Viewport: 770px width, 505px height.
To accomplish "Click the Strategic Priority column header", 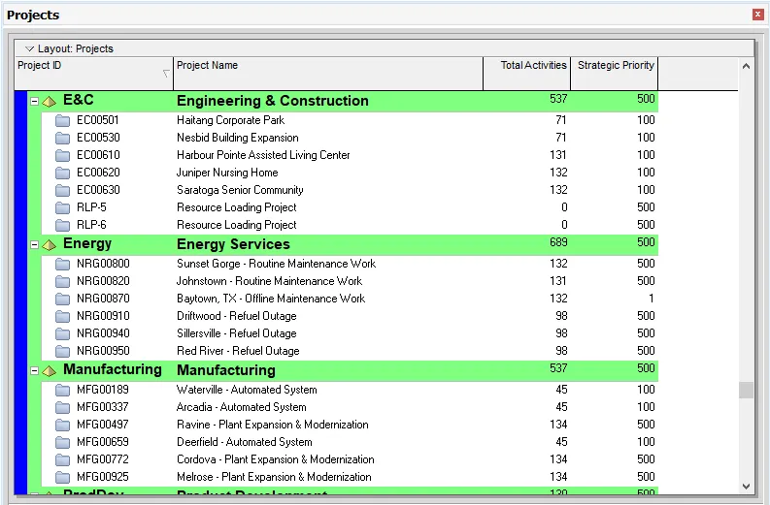I will pos(615,73).
